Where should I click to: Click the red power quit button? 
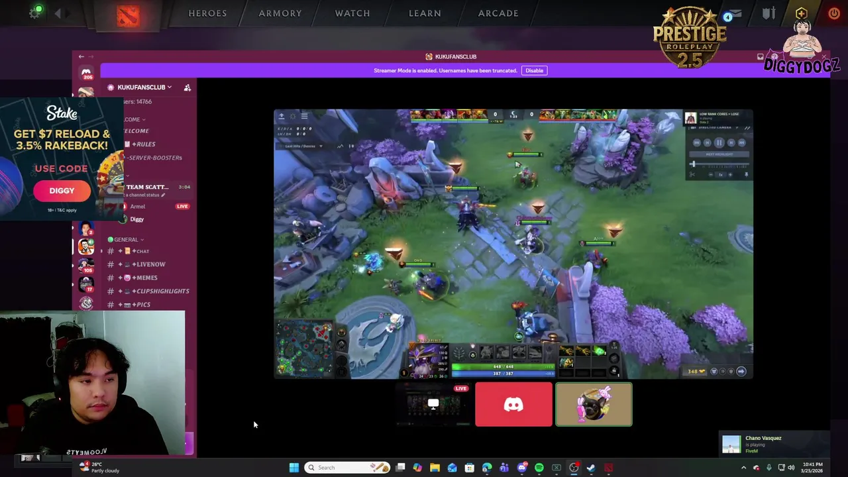(833, 13)
